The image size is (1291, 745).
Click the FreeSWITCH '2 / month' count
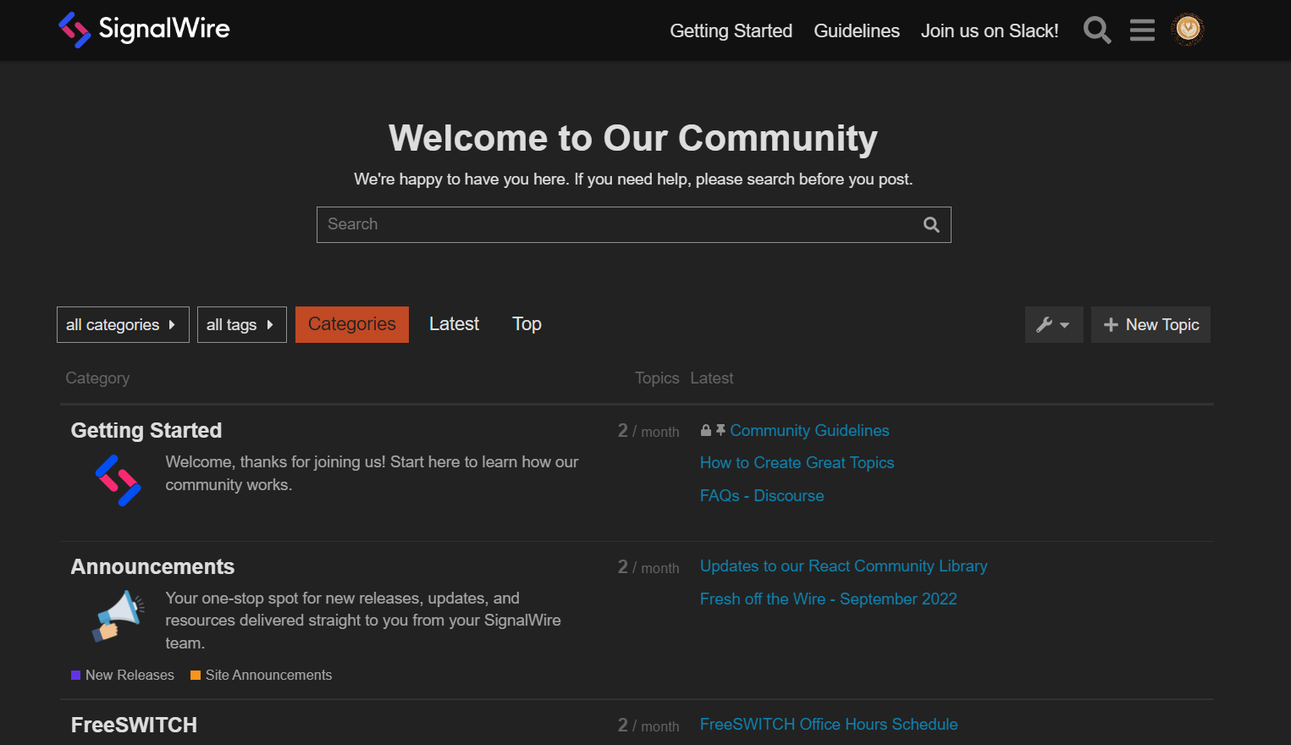coord(648,726)
